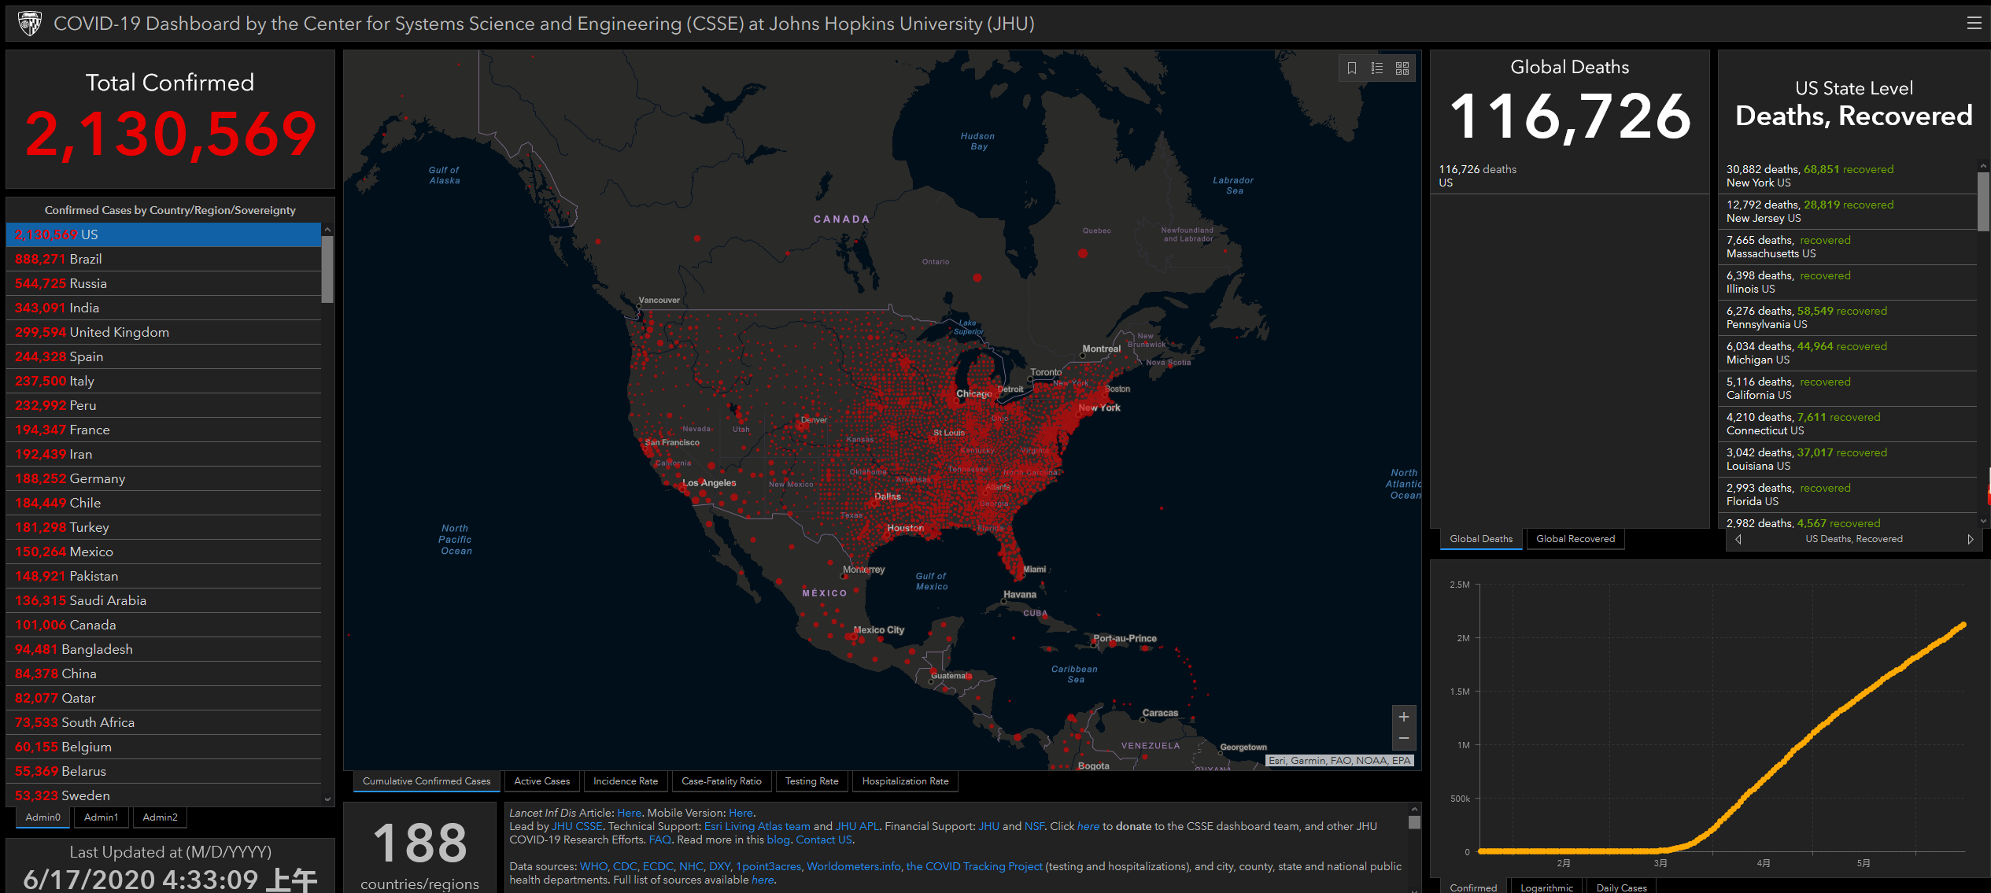Open the hamburger menu at top right
The image size is (1991, 893).
[1974, 24]
